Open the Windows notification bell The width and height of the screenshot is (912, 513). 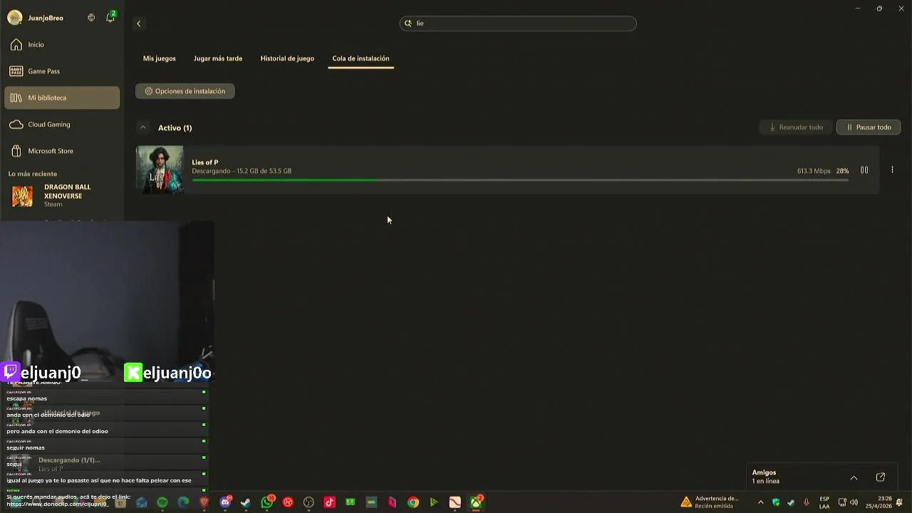(900, 502)
